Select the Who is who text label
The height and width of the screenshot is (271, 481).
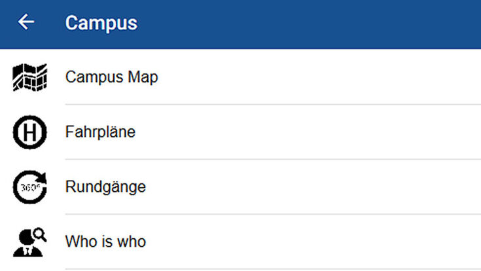click(x=105, y=242)
